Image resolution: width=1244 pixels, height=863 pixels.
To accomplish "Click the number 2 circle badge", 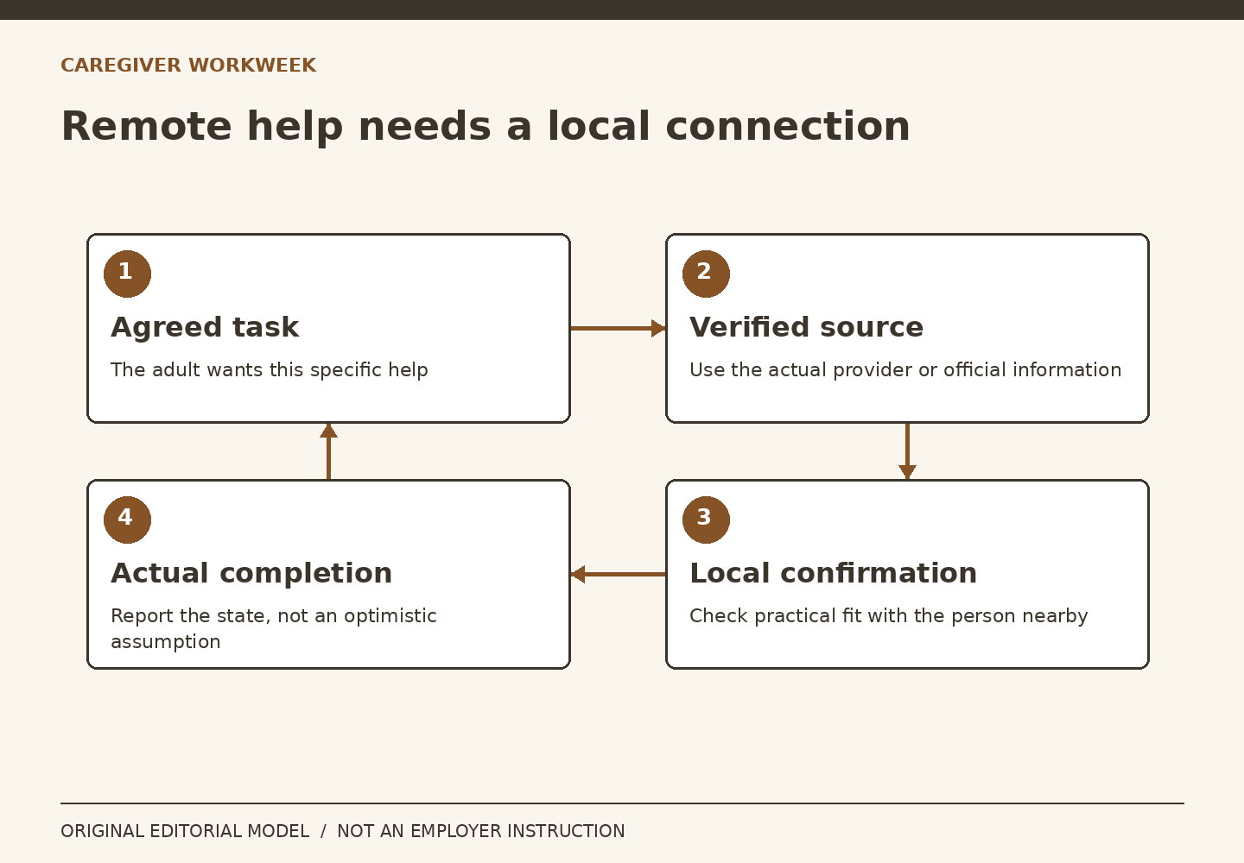I will [x=706, y=274].
